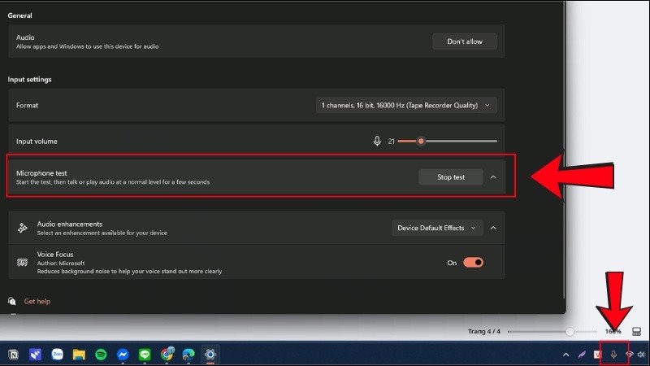Image resolution: width=650 pixels, height=366 pixels.
Task: Open the Device Default Effects dropdown
Action: [x=437, y=228]
